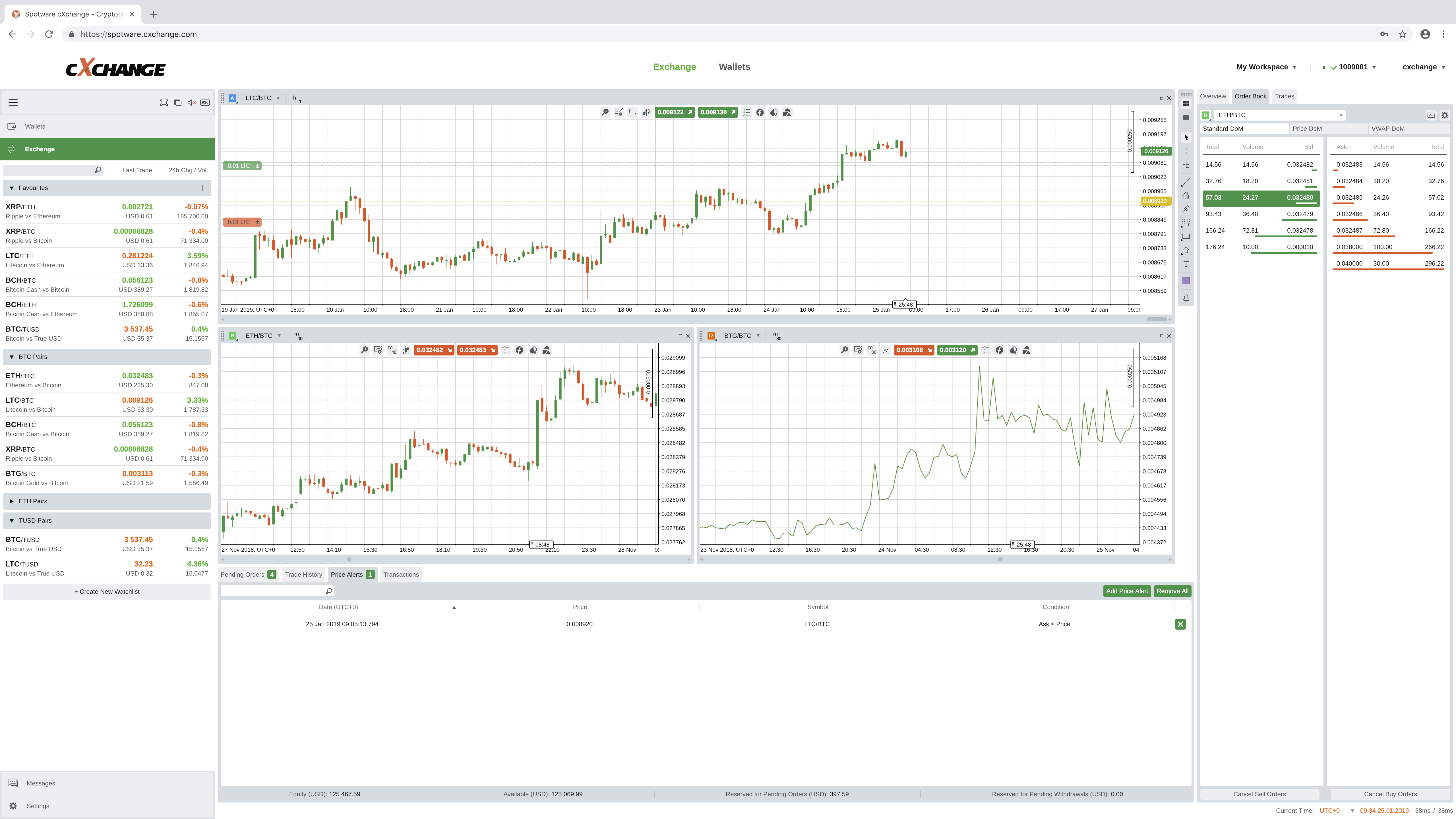1456x819 pixels.
Task: Click the 0.009130 buy price button
Action: click(x=718, y=113)
